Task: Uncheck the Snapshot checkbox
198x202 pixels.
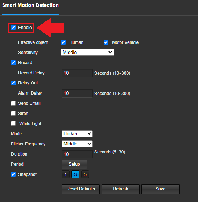Action: (x=13, y=174)
